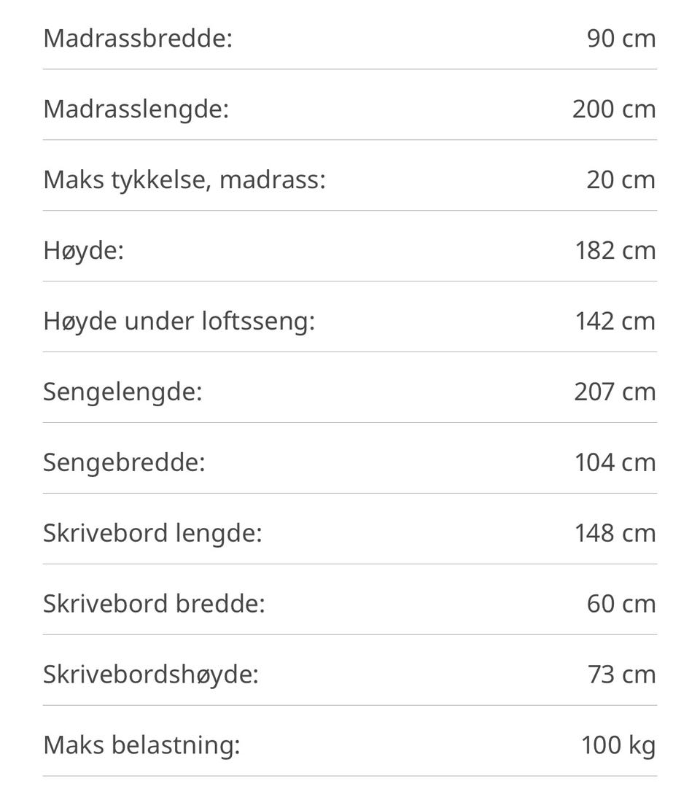This screenshot has width=700, height=797.
Task: Click the Høyde label
Action: pyautogui.click(x=83, y=250)
